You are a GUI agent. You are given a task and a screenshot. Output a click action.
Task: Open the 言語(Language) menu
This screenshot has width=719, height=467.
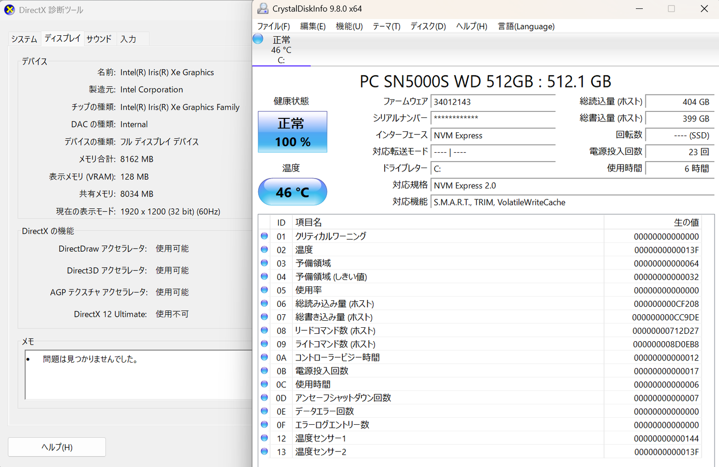526,26
